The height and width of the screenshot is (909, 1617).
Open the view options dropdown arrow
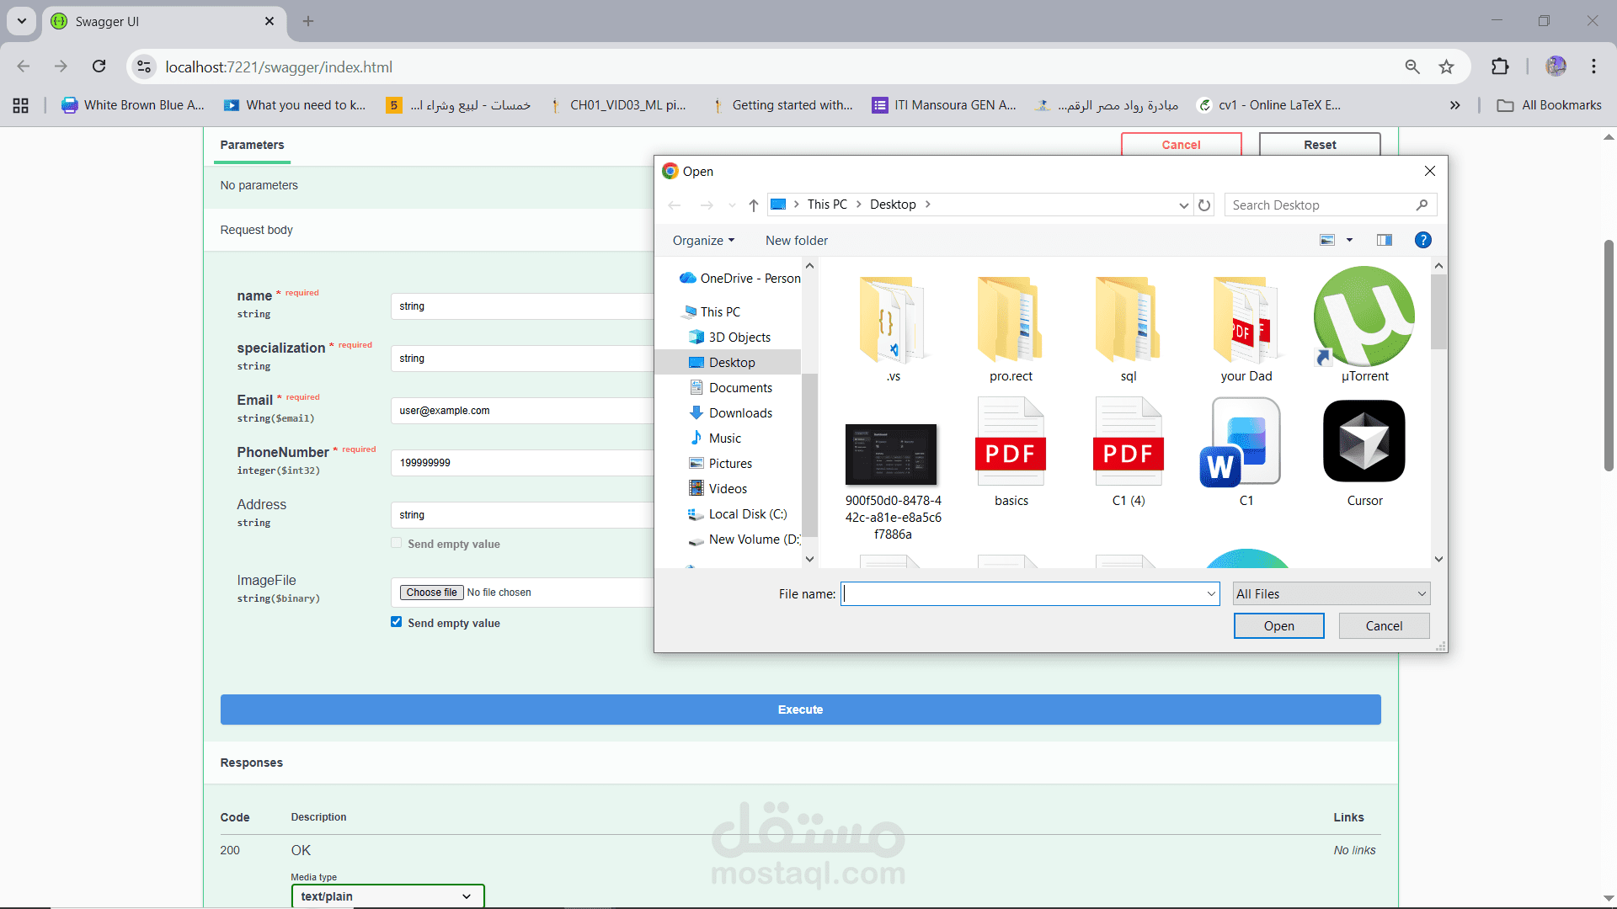pyautogui.click(x=1349, y=240)
